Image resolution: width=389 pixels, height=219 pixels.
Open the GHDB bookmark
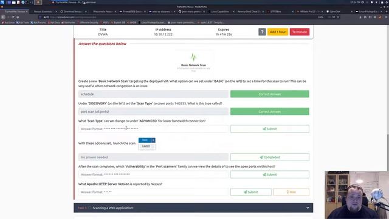pos(132,23)
